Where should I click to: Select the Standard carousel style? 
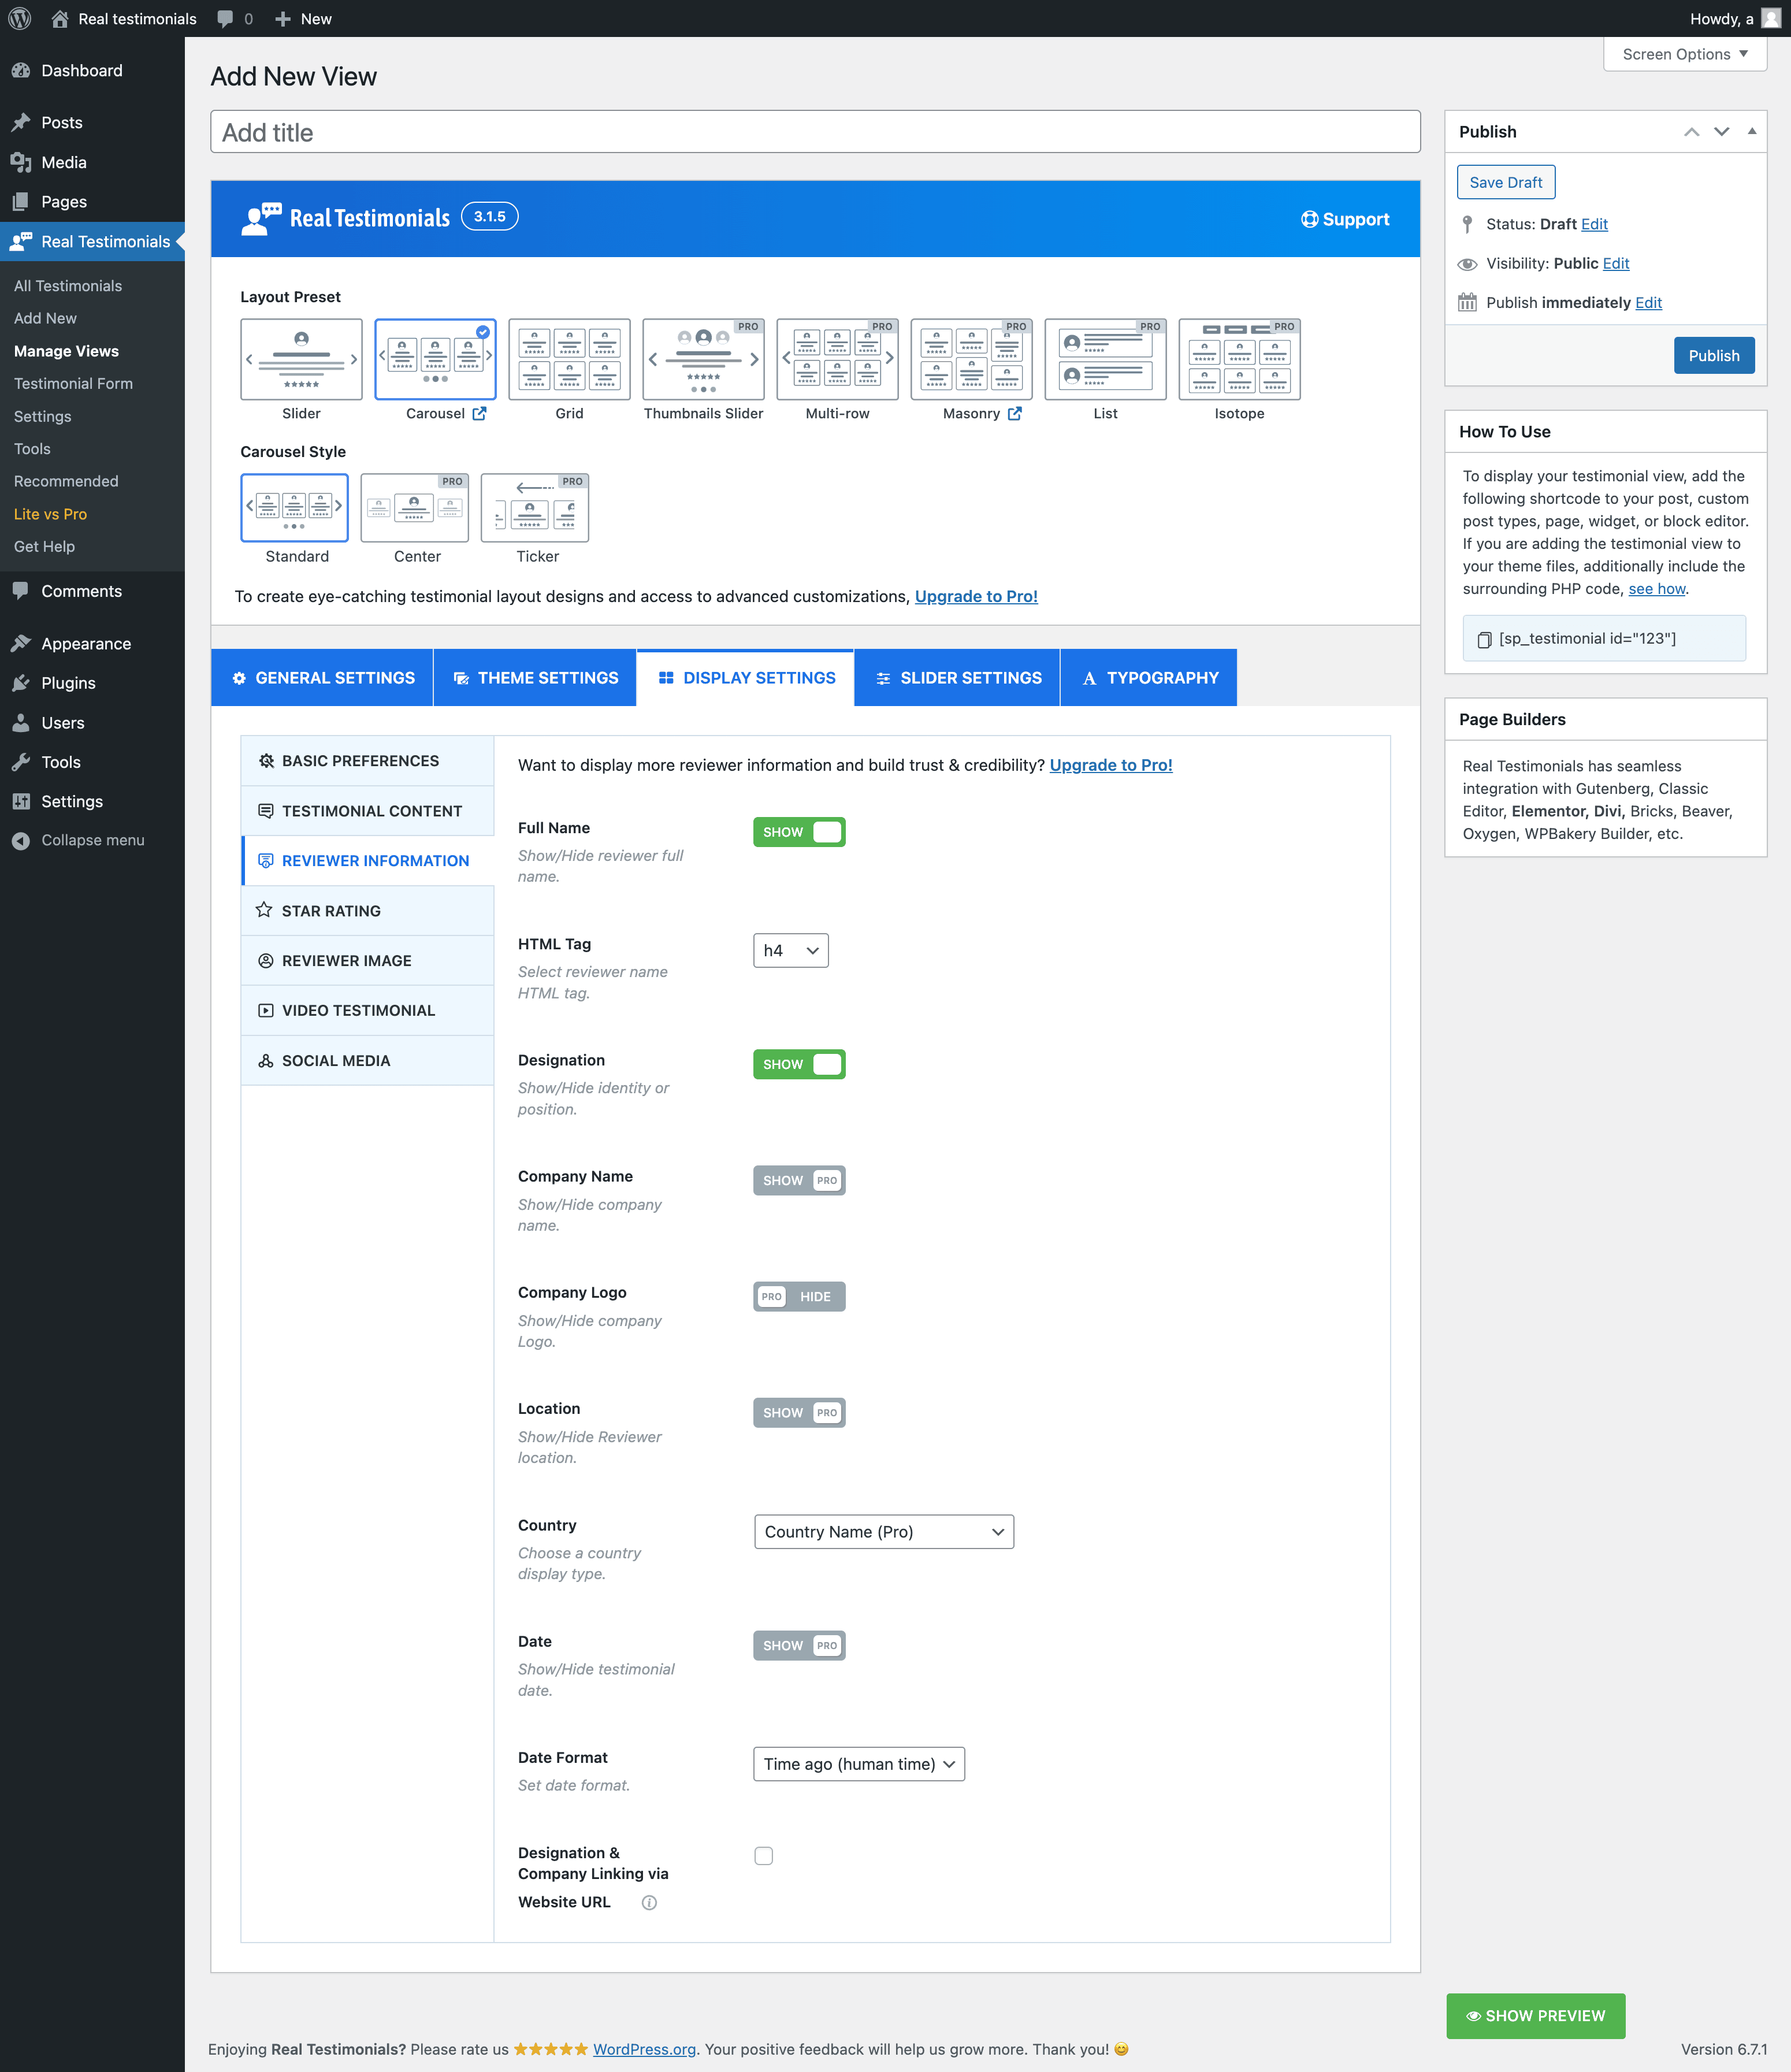(x=294, y=508)
